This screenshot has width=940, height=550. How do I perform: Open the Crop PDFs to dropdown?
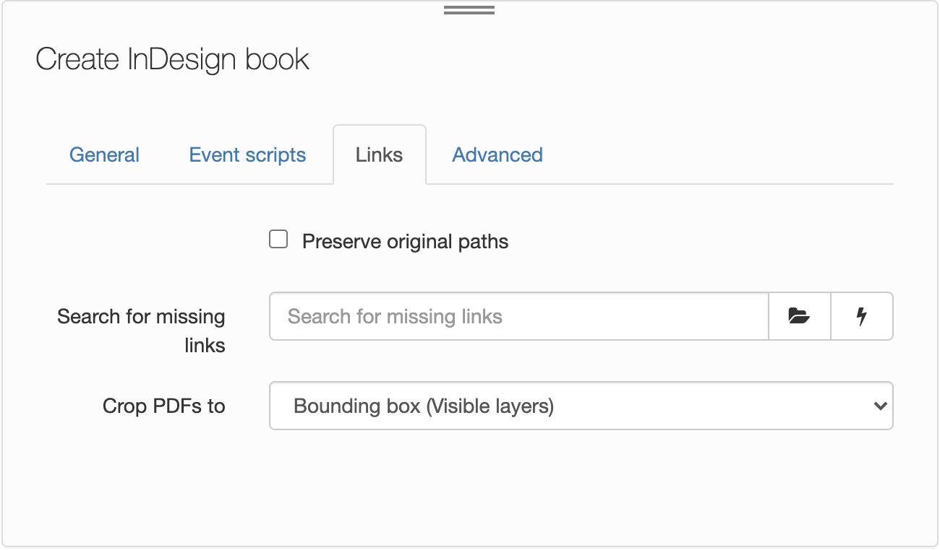pyautogui.click(x=581, y=406)
